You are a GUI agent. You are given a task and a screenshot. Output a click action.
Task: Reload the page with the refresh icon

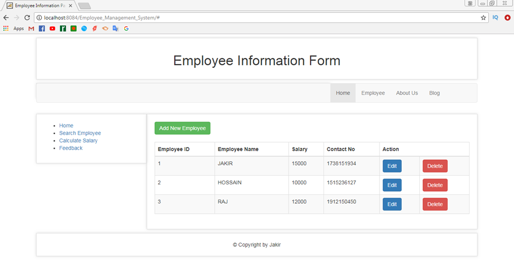[27, 18]
